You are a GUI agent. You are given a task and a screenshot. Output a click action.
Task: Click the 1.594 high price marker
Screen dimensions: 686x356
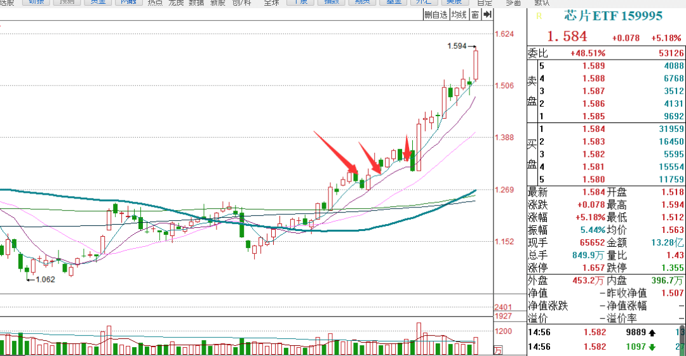(457, 46)
